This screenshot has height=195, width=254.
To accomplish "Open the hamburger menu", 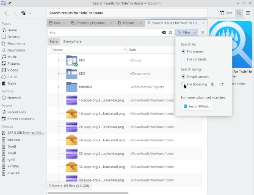I will (248, 13).
